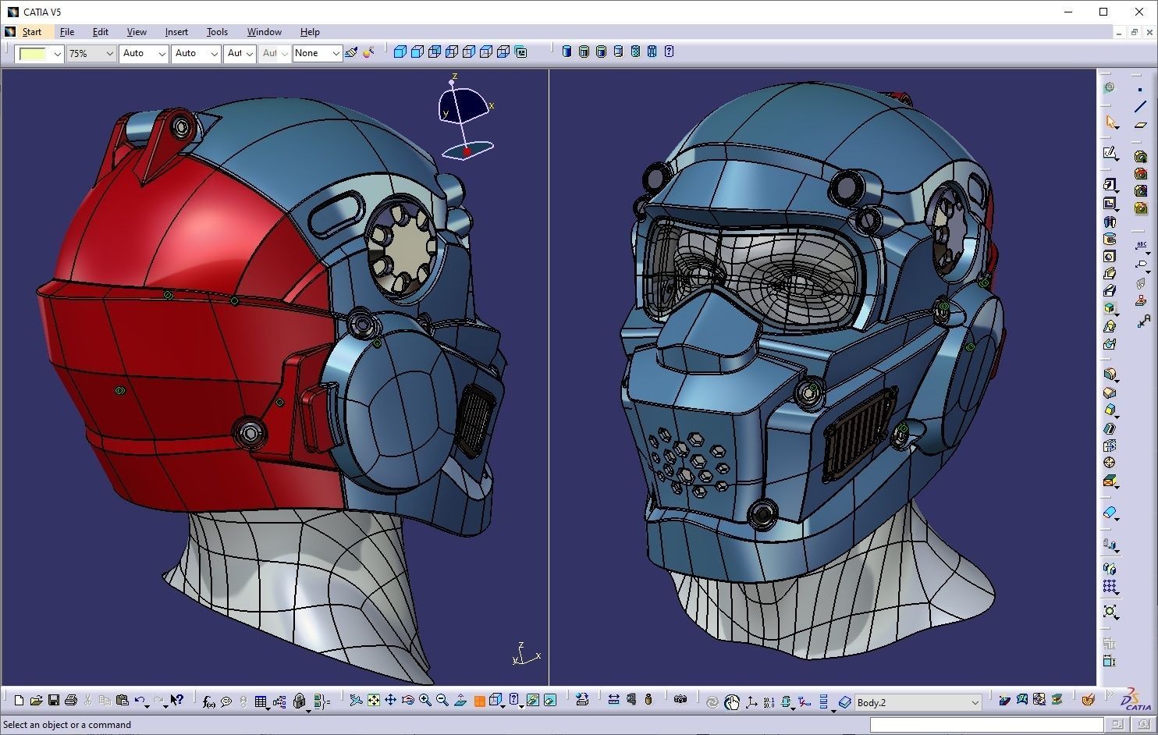The image size is (1158, 735).
Task: Click the Hide/Show icon
Action: (533, 701)
